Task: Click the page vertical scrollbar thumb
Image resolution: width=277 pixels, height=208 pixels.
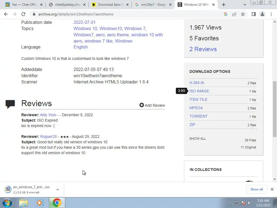Action: pos(275,109)
